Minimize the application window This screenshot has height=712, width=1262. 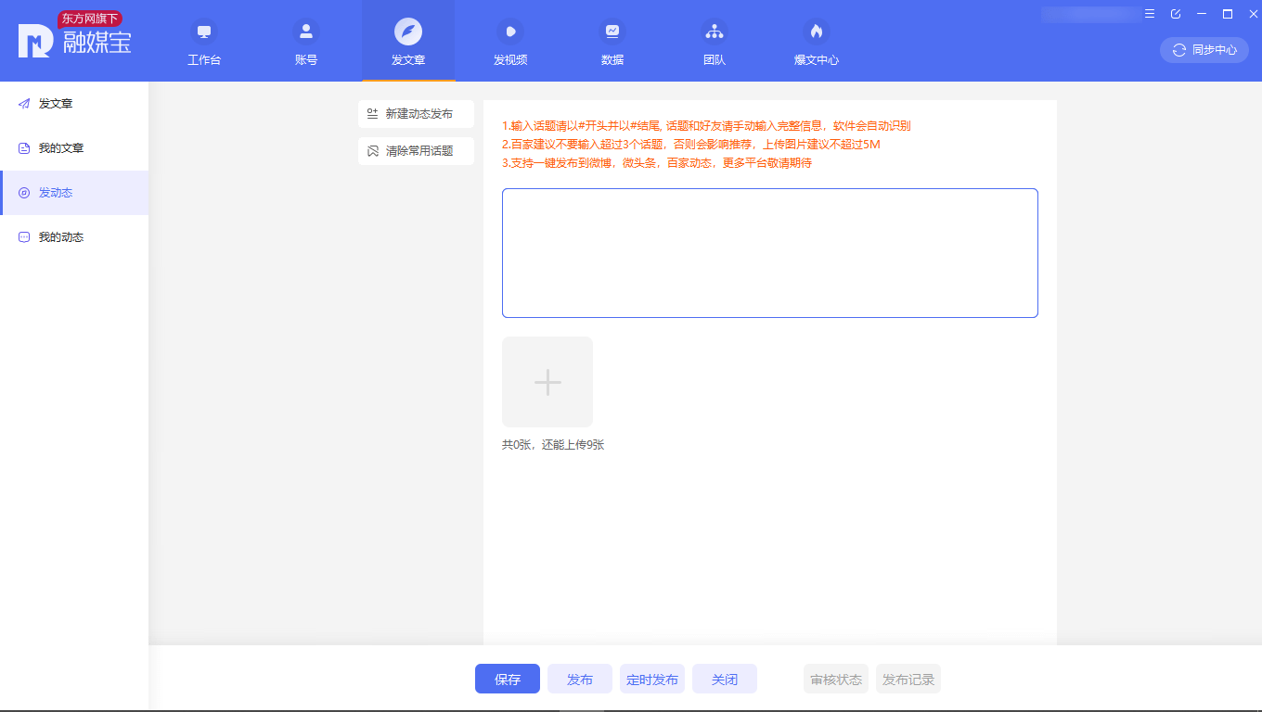(x=1202, y=14)
